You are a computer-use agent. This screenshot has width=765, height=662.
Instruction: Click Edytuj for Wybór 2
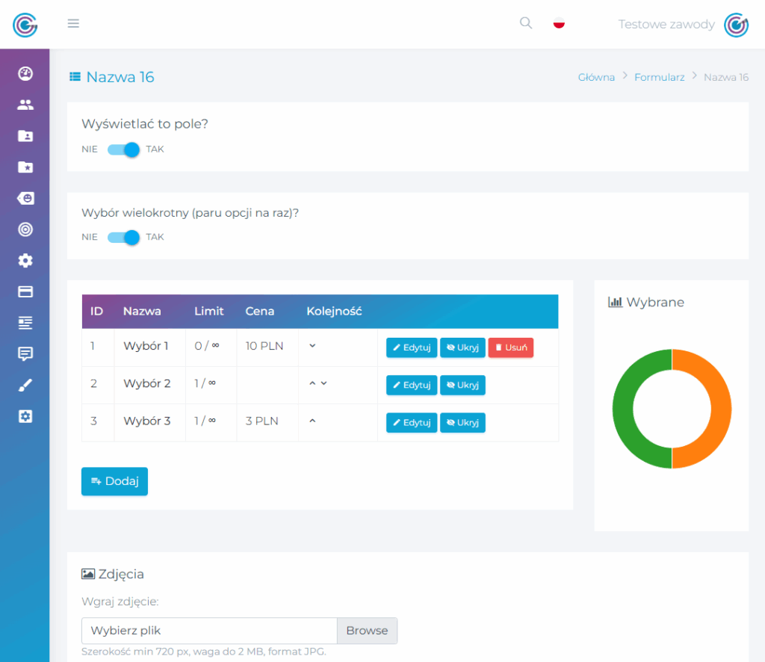tap(412, 385)
